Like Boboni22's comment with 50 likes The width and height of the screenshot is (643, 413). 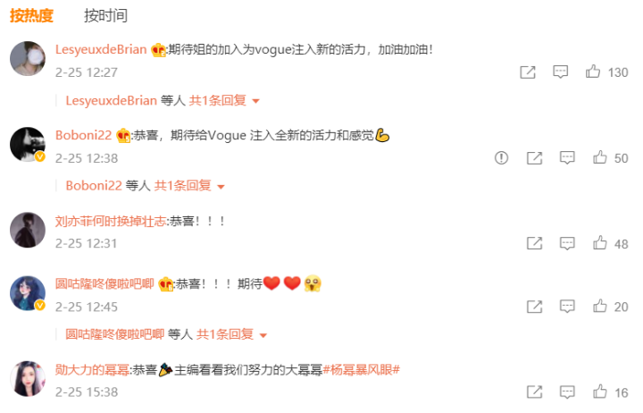tap(600, 157)
